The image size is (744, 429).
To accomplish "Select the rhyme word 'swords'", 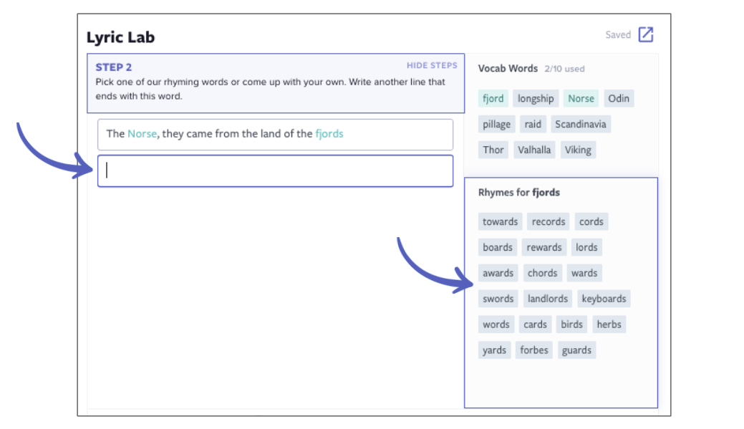I will coord(498,299).
